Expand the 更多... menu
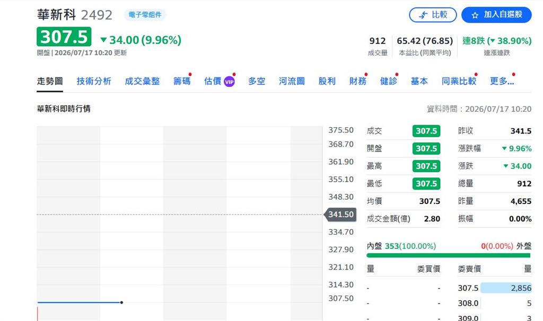543x321 pixels. point(502,81)
